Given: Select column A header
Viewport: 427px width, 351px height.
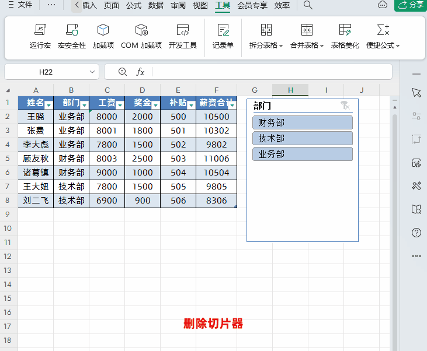Looking at the screenshot, I should pos(36,90).
